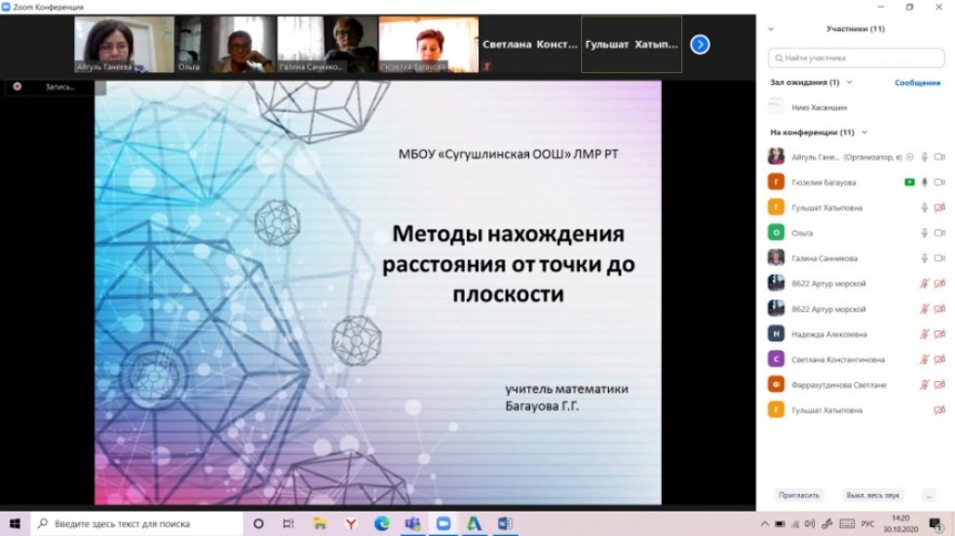Open Yandex Browser from the taskbar
This screenshot has height=536, width=955.
coord(350,523)
